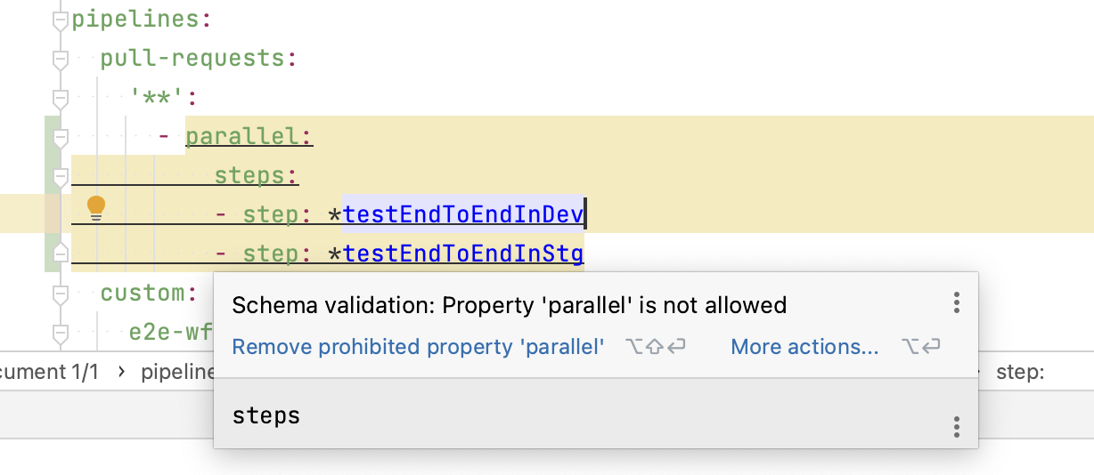
Task: Collapse the custom block fold marker
Action: (60, 294)
